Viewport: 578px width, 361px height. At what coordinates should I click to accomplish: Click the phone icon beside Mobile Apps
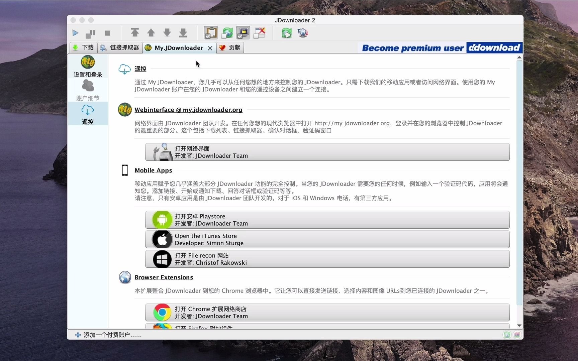click(125, 170)
